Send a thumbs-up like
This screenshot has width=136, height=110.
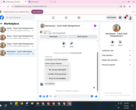tap(96, 96)
